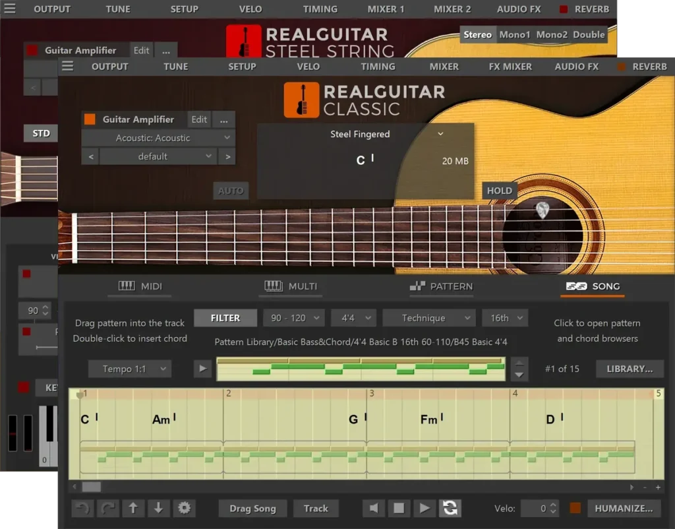Viewport: 675px width, 529px height.
Task: Click the RealGuitar Classic orange logo
Action: [x=301, y=100]
